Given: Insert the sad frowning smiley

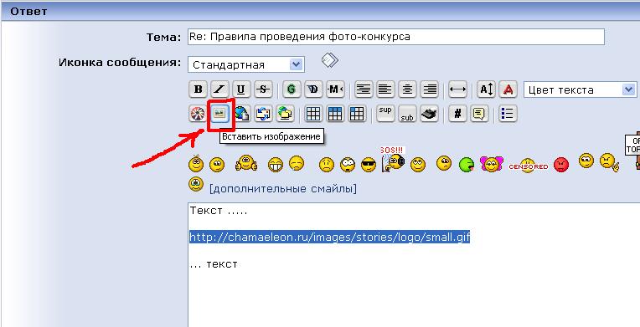Looking at the screenshot, I should tap(326, 165).
